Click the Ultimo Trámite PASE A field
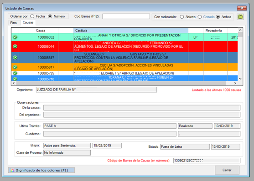254x181 pixels. pos(110,126)
